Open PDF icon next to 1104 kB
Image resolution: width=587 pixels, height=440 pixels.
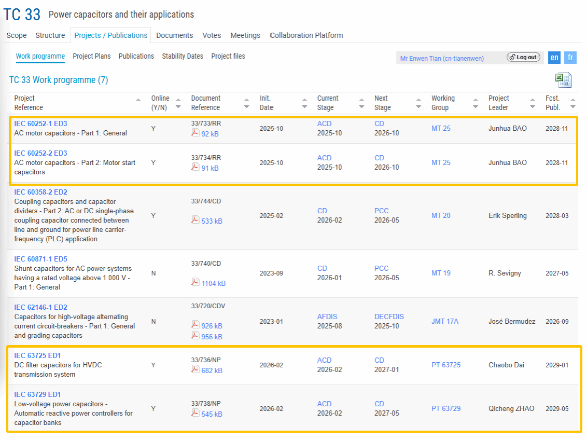coord(195,282)
